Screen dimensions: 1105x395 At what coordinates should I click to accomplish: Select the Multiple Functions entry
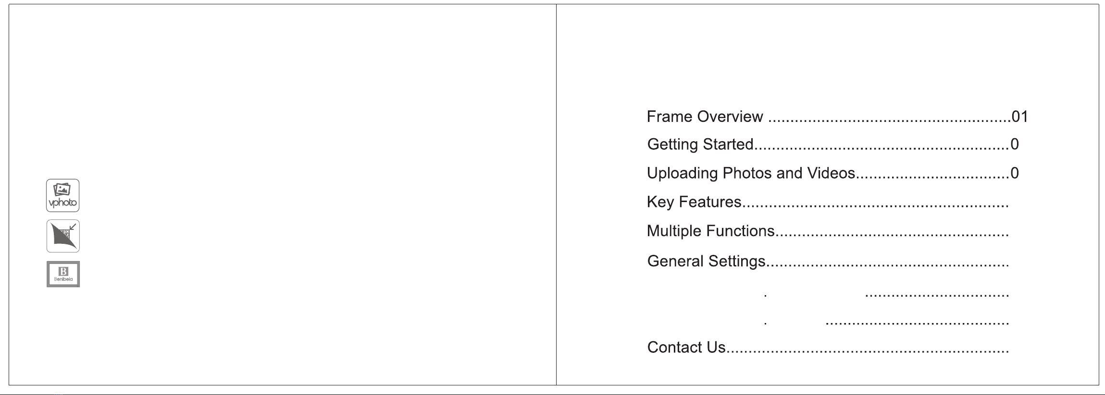pyautogui.click(x=711, y=231)
